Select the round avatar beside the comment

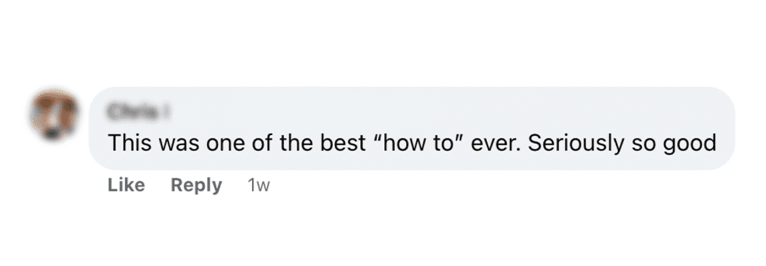pos(54,115)
